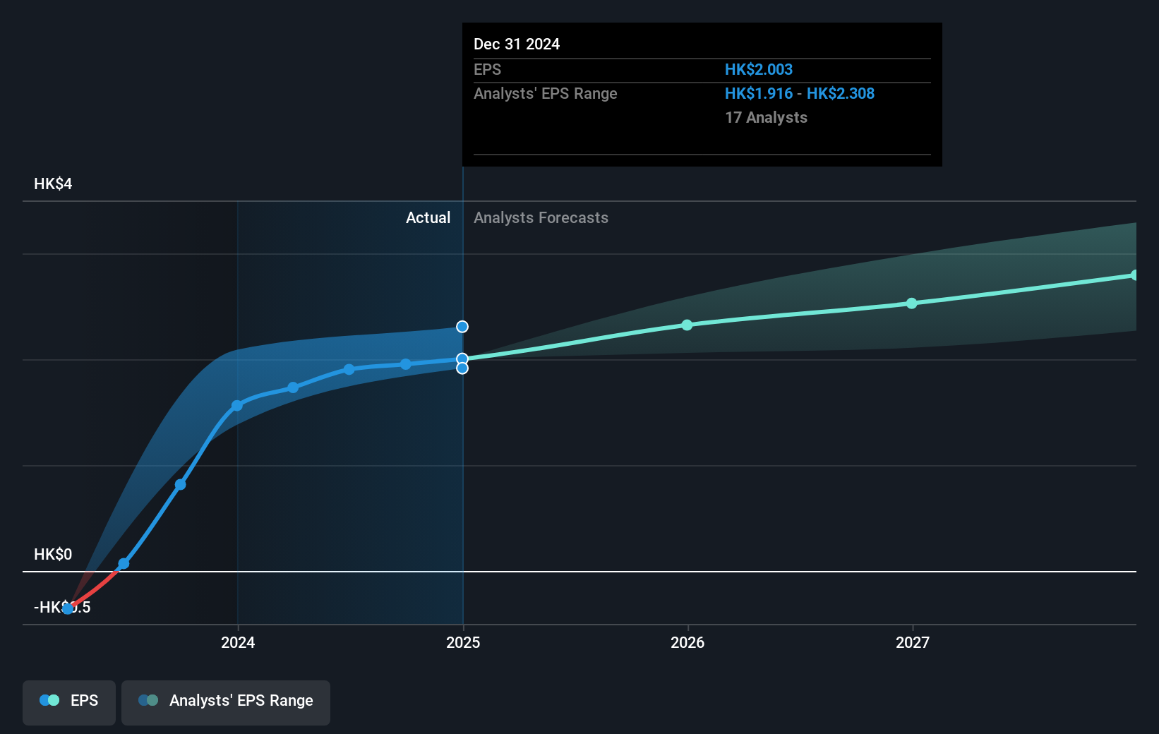Select the 2027 forecast data point
This screenshot has height=734, width=1159.
911,303
